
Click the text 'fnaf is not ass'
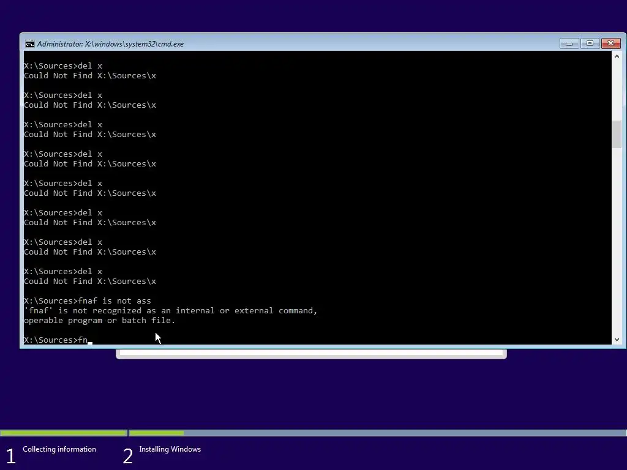point(115,300)
